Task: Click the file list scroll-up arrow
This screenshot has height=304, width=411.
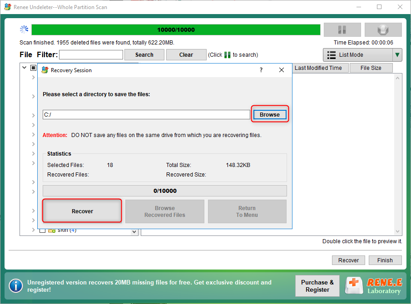Action: point(397,78)
